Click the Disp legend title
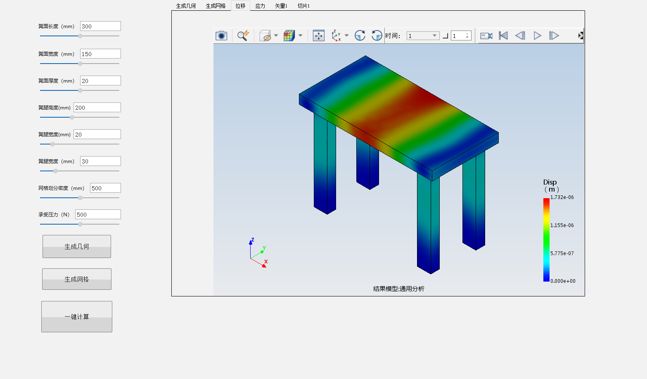The height and width of the screenshot is (379, 647). (x=550, y=186)
